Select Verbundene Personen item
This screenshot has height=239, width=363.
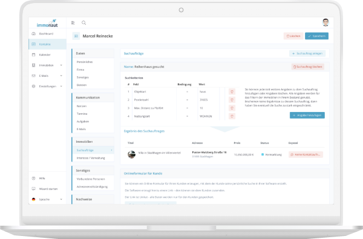click(91, 179)
